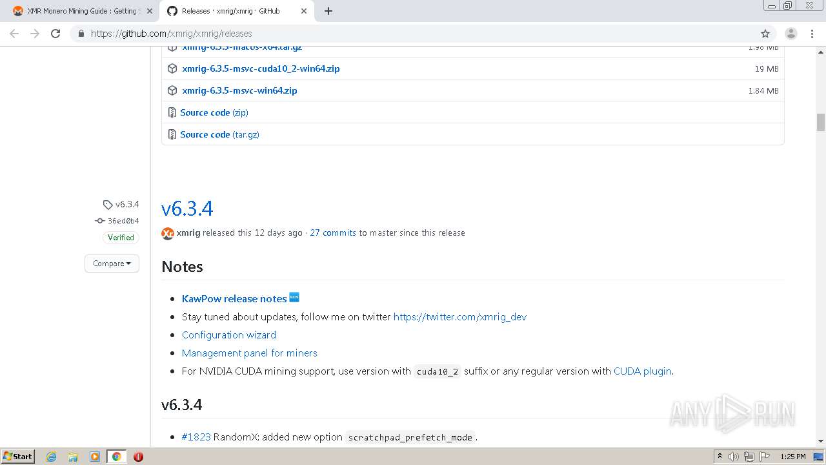The image size is (826, 465).
Task: Open the CUDA plugin link
Action: 643,371
